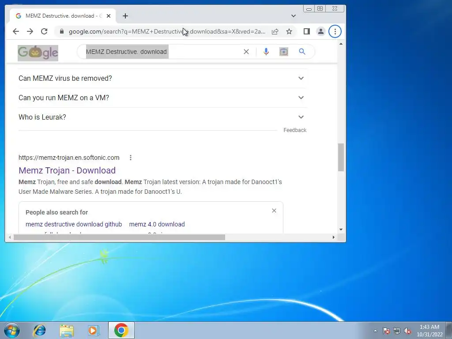The width and height of the screenshot is (452, 339).
Task: Open Chrome three-dot menu
Action: [335, 31]
